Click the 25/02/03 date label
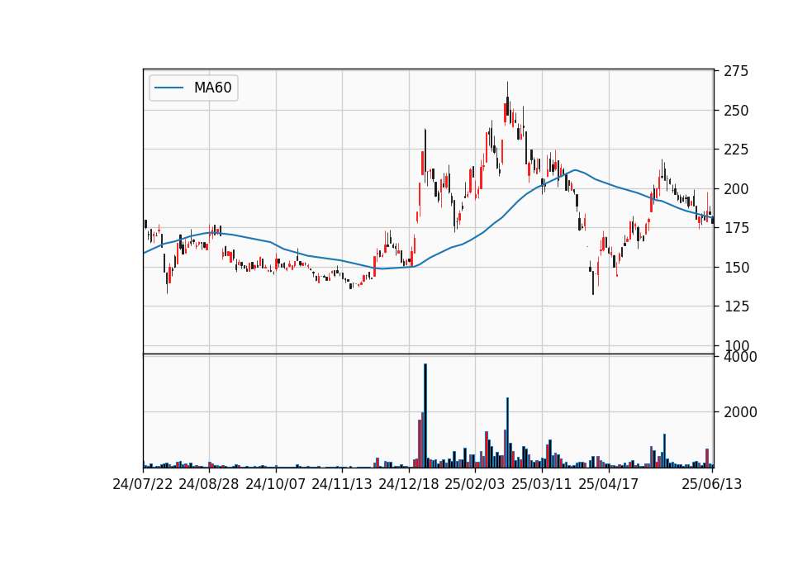Screen dimensions: 793x570 (475, 484)
